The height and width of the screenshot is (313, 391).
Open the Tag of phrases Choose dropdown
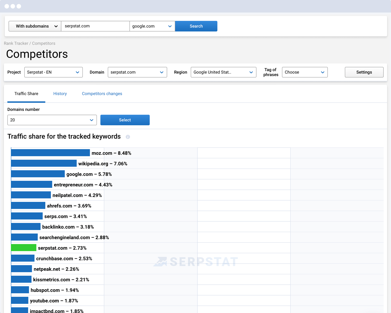(x=305, y=72)
